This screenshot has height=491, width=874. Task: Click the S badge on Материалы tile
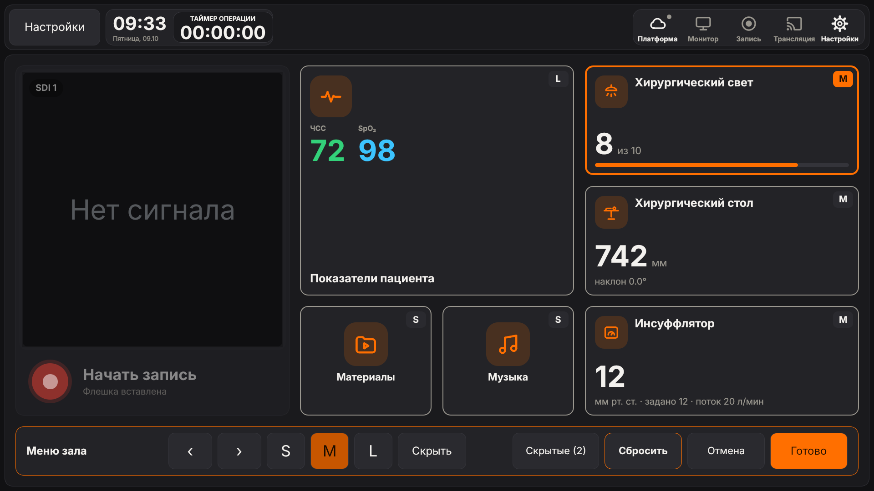tap(416, 320)
